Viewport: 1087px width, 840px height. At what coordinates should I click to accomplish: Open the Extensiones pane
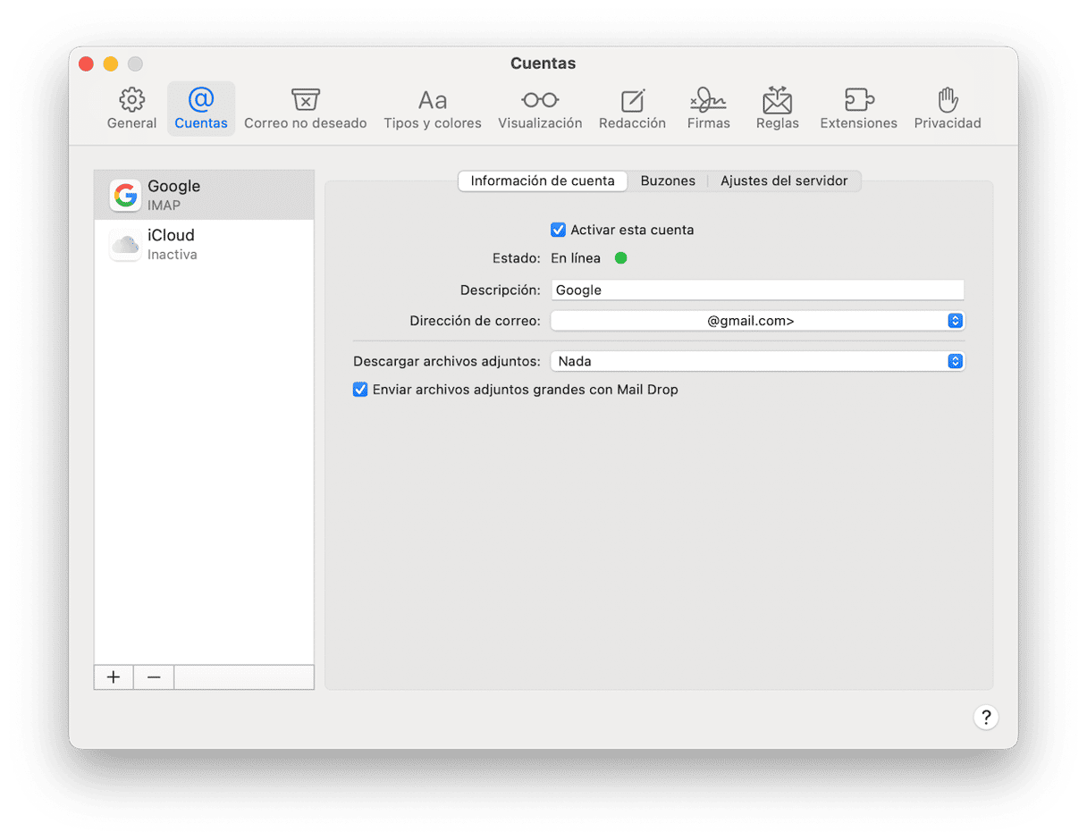pyautogui.click(x=858, y=109)
